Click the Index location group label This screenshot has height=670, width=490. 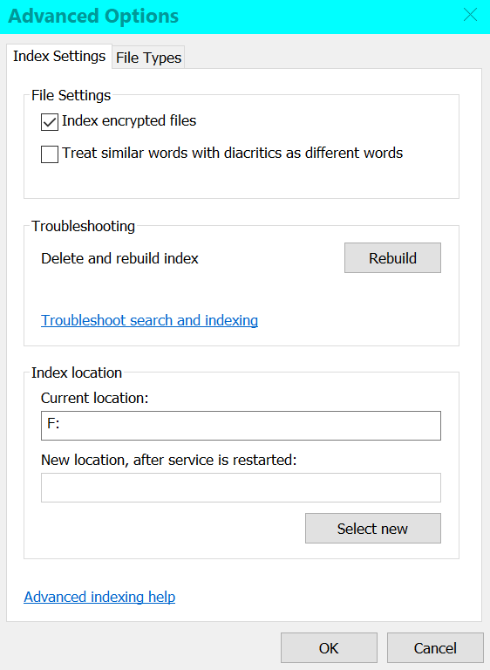77,373
